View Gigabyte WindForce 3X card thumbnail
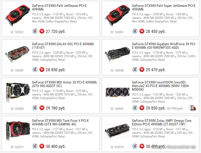The image size is (201, 153). [x=117, y=54]
